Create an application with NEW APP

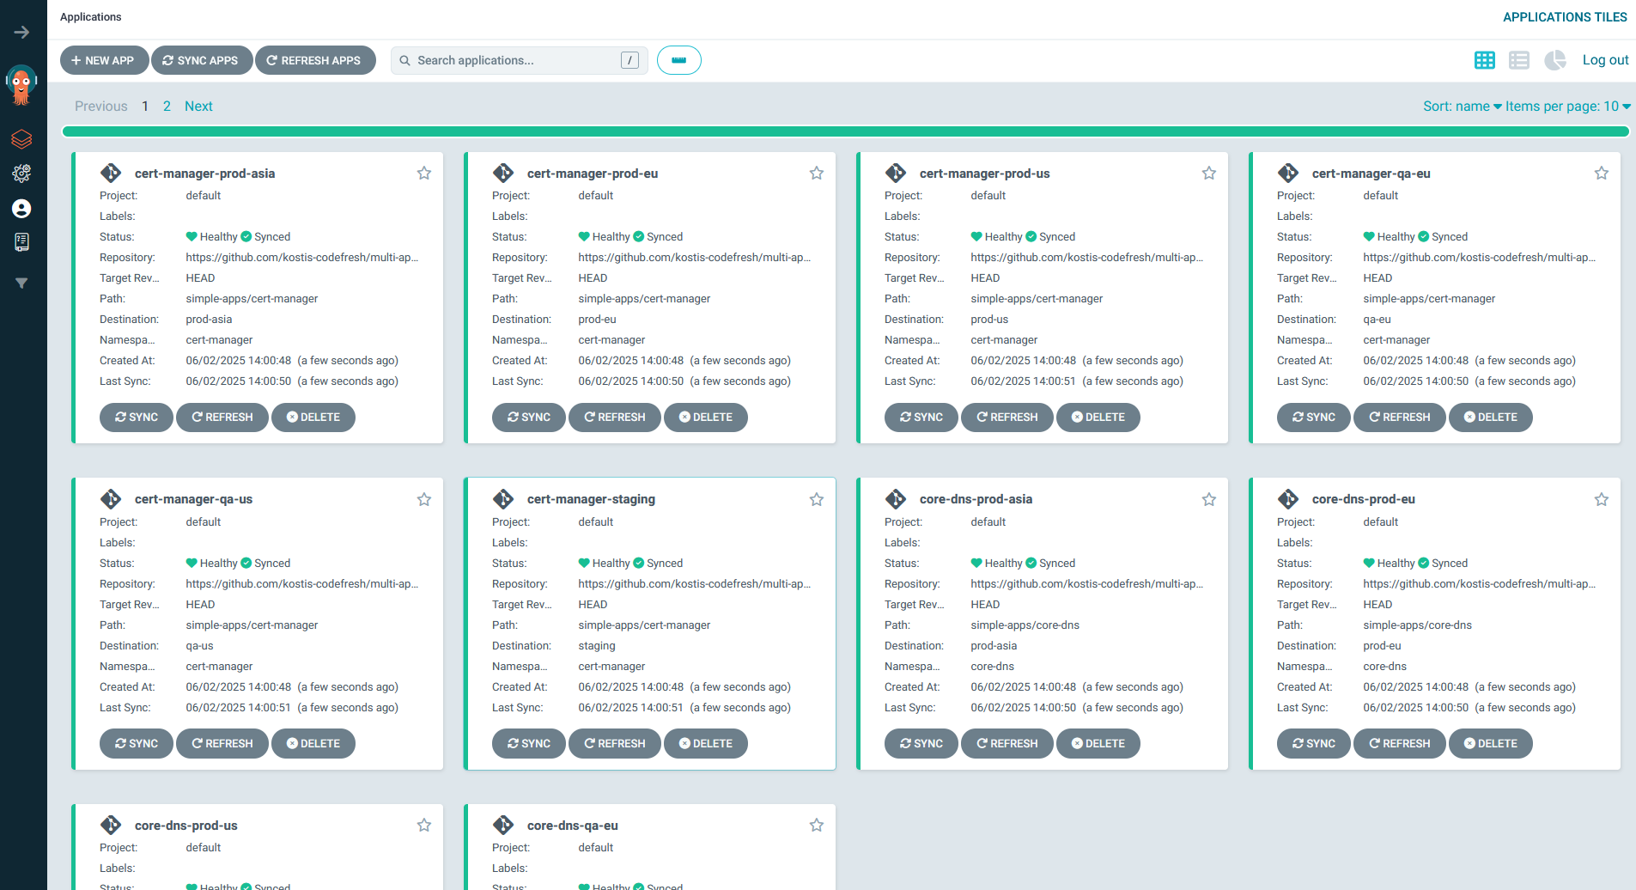104,60
